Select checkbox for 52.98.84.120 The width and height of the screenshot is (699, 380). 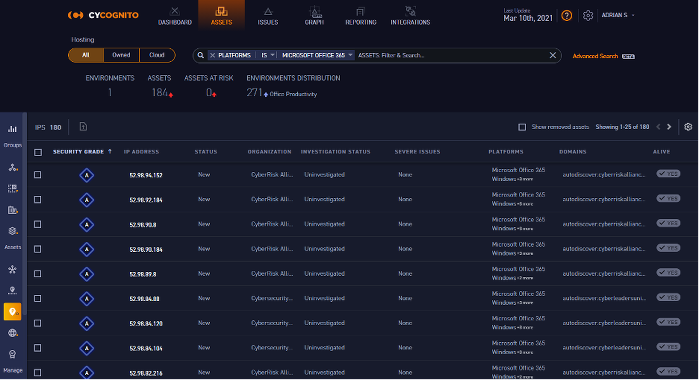[x=37, y=323]
